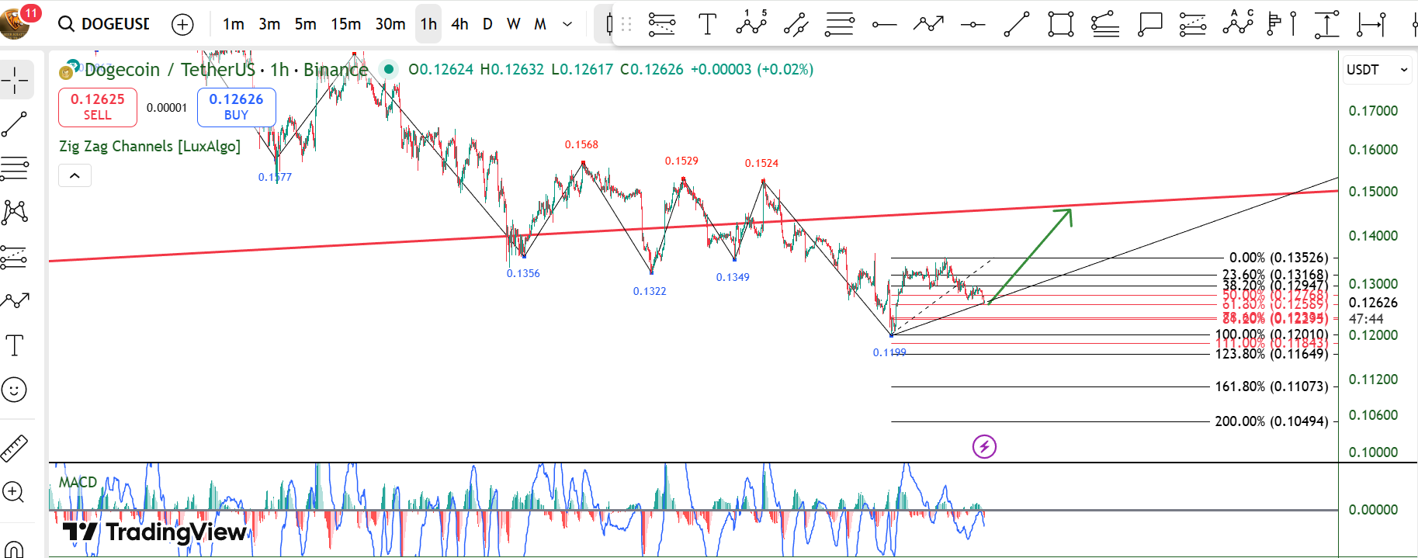Grab the favorites toolbar drag handle

626,24
